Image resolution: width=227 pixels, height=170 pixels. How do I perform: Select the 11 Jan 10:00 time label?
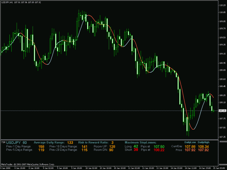(x=148, y=168)
